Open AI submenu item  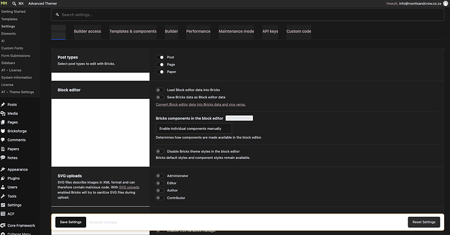pos(3,41)
